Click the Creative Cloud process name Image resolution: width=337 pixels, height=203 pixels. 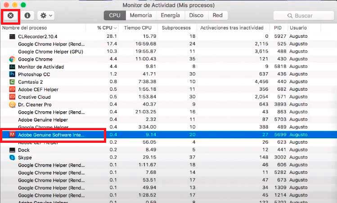coord(34,97)
